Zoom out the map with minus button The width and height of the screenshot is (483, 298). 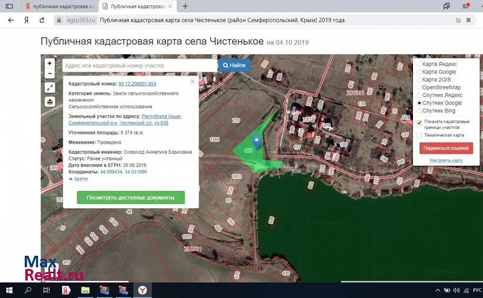tap(50, 74)
